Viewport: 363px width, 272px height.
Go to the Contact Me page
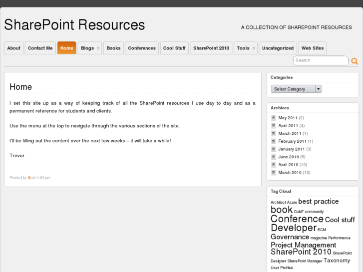click(x=40, y=48)
